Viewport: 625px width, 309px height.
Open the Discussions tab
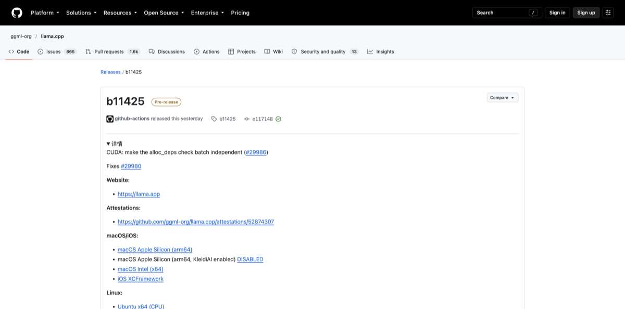pyautogui.click(x=167, y=51)
